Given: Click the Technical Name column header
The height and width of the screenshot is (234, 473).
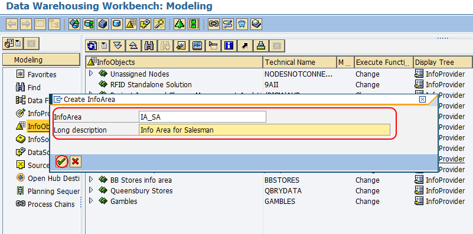Looking at the screenshot, I should click(x=300, y=62).
